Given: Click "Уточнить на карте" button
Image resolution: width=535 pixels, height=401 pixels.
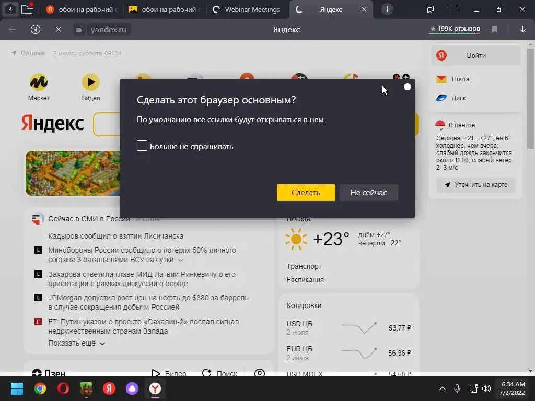Looking at the screenshot, I should point(476,185).
